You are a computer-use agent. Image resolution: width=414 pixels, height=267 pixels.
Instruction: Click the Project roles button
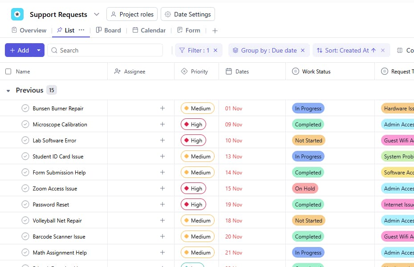132,14
